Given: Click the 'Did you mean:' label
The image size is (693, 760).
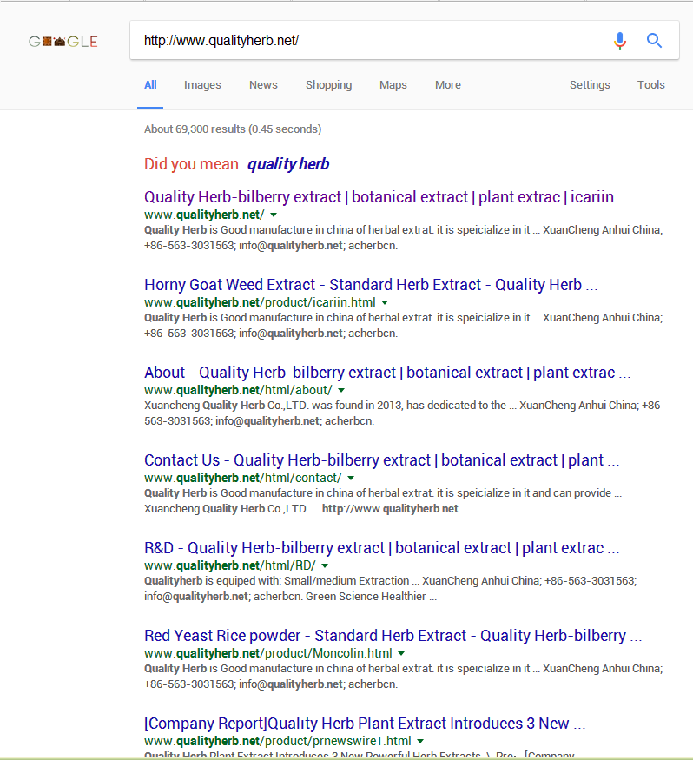Looking at the screenshot, I should (193, 164).
